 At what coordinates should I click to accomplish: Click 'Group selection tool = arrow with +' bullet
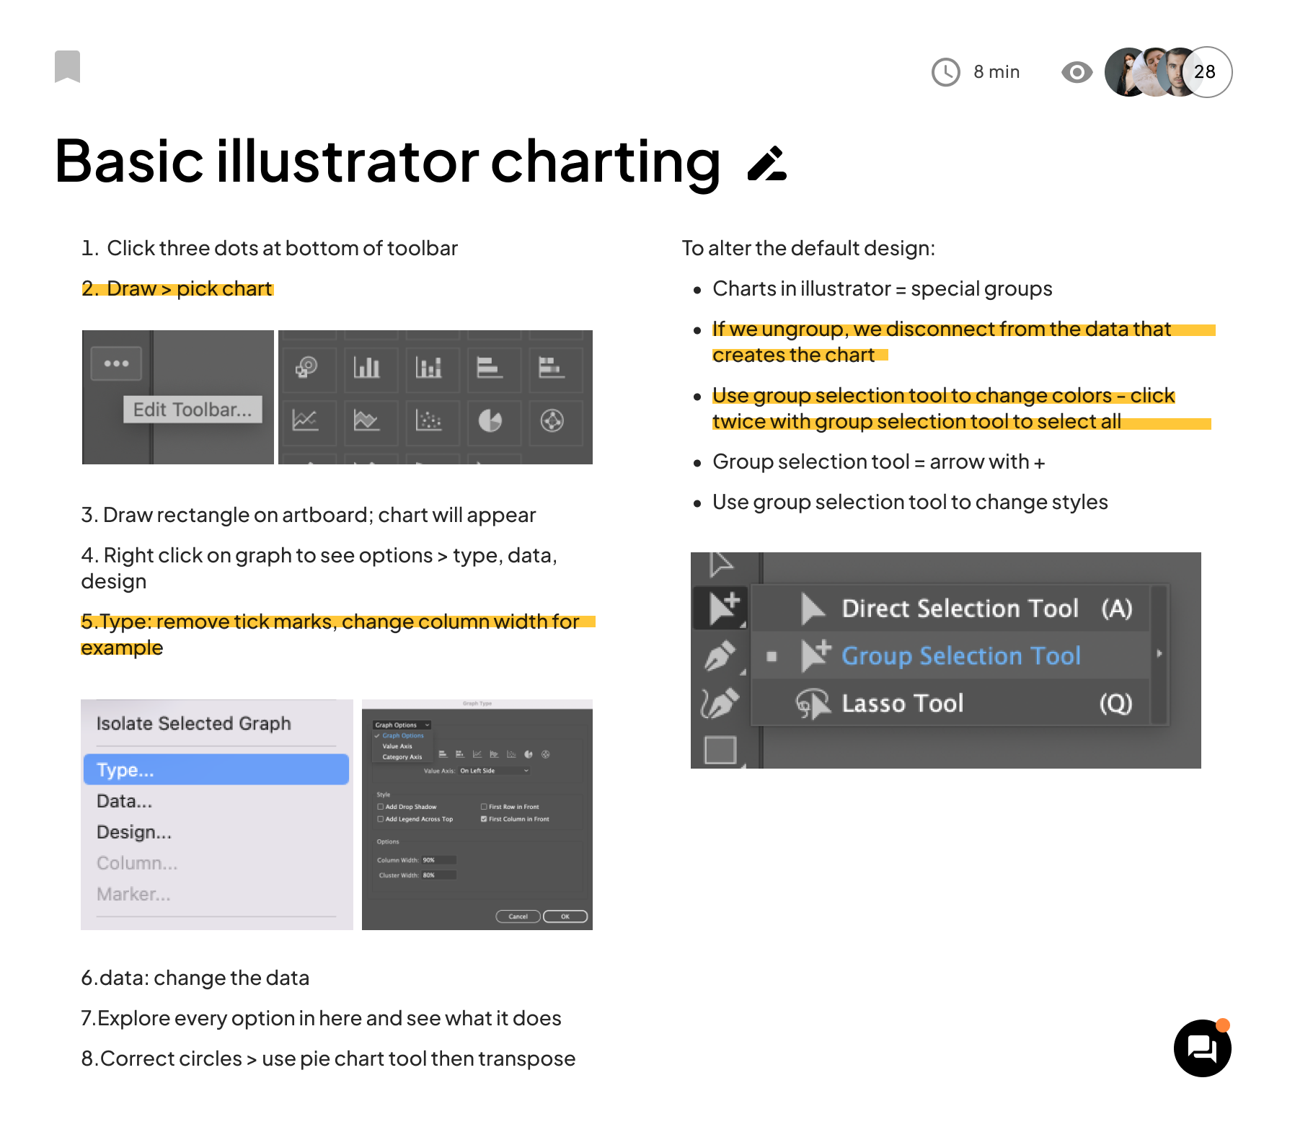coord(878,461)
